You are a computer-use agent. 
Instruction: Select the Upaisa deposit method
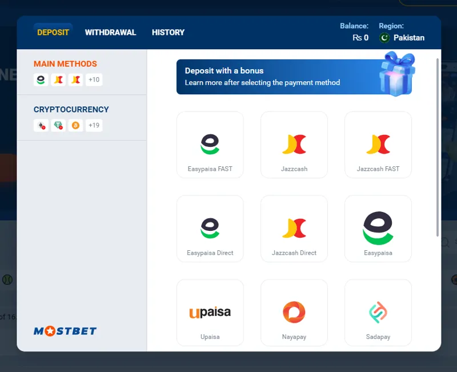[210, 312]
